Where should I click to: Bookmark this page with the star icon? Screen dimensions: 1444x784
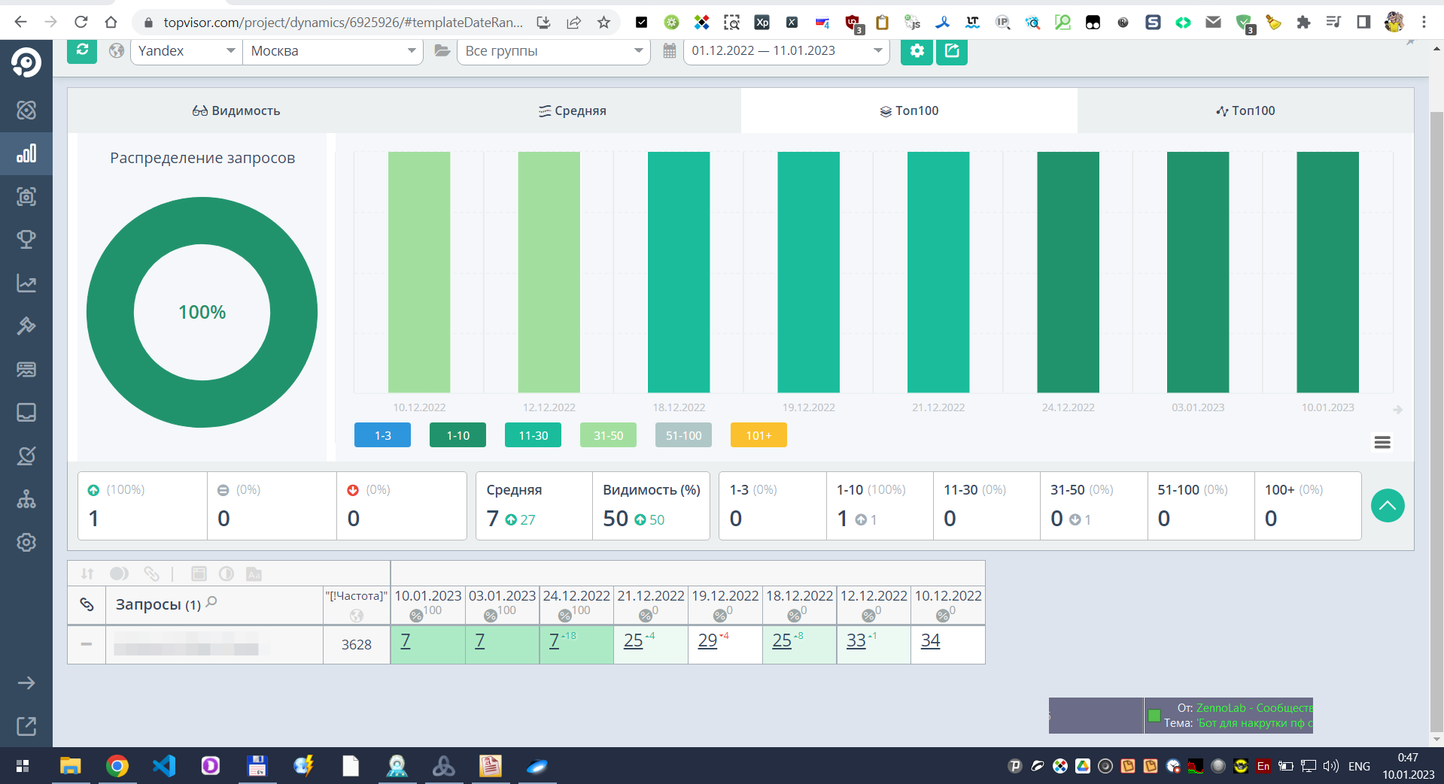pos(603,23)
